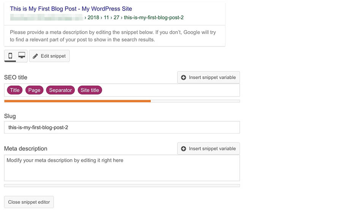Open Insert snippet variable for SEO title
342x214 pixels.
point(209,78)
